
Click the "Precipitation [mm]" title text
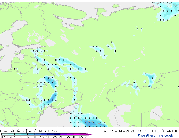pyautogui.click(x=18, y=131)
